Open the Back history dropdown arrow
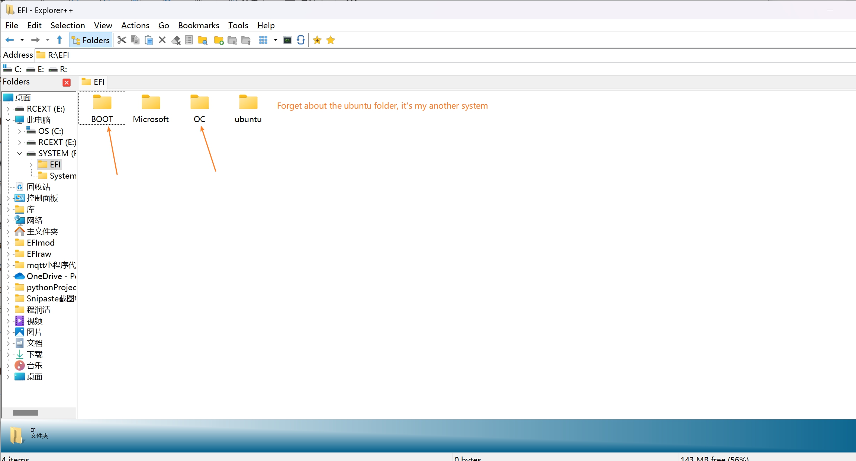The height and width of the screenshot is (461, 856). (22, 40)
